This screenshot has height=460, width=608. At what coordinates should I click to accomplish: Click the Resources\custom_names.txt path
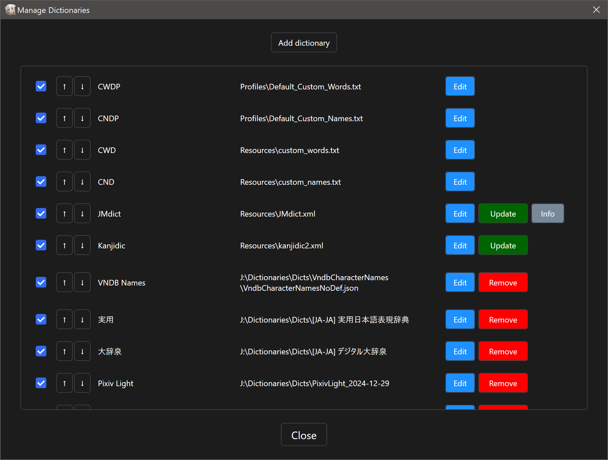click(291, 182)
